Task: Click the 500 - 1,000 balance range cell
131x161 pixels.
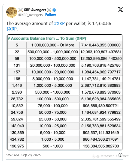Action: [x=53, y=146]
